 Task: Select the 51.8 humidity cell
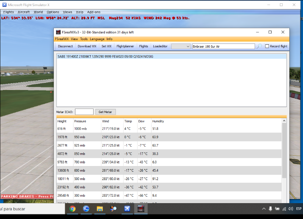coord(155,129)
